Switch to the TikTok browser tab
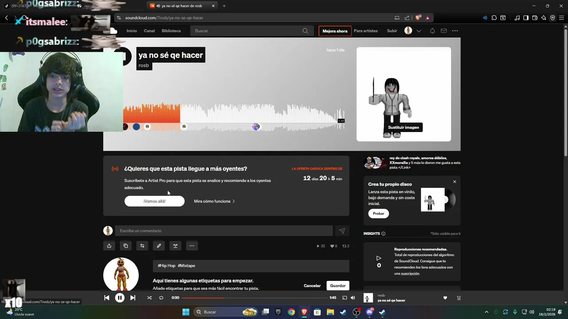The height and width of the screenshot is (319, 568). click(35, 6)
